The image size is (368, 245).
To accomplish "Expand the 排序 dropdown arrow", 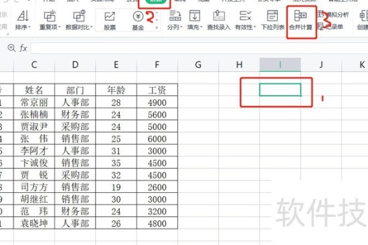I will (29, 27).
